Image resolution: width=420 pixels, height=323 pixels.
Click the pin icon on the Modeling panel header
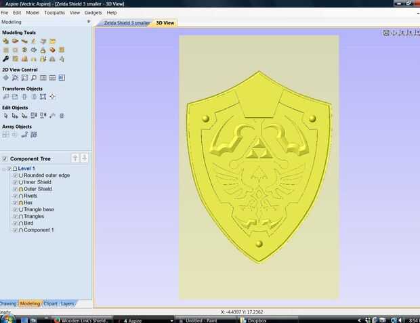(89, 22)
